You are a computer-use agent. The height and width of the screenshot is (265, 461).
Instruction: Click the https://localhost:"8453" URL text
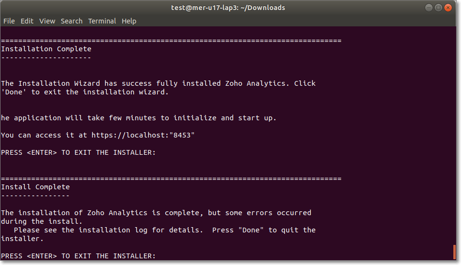point(143,135)
